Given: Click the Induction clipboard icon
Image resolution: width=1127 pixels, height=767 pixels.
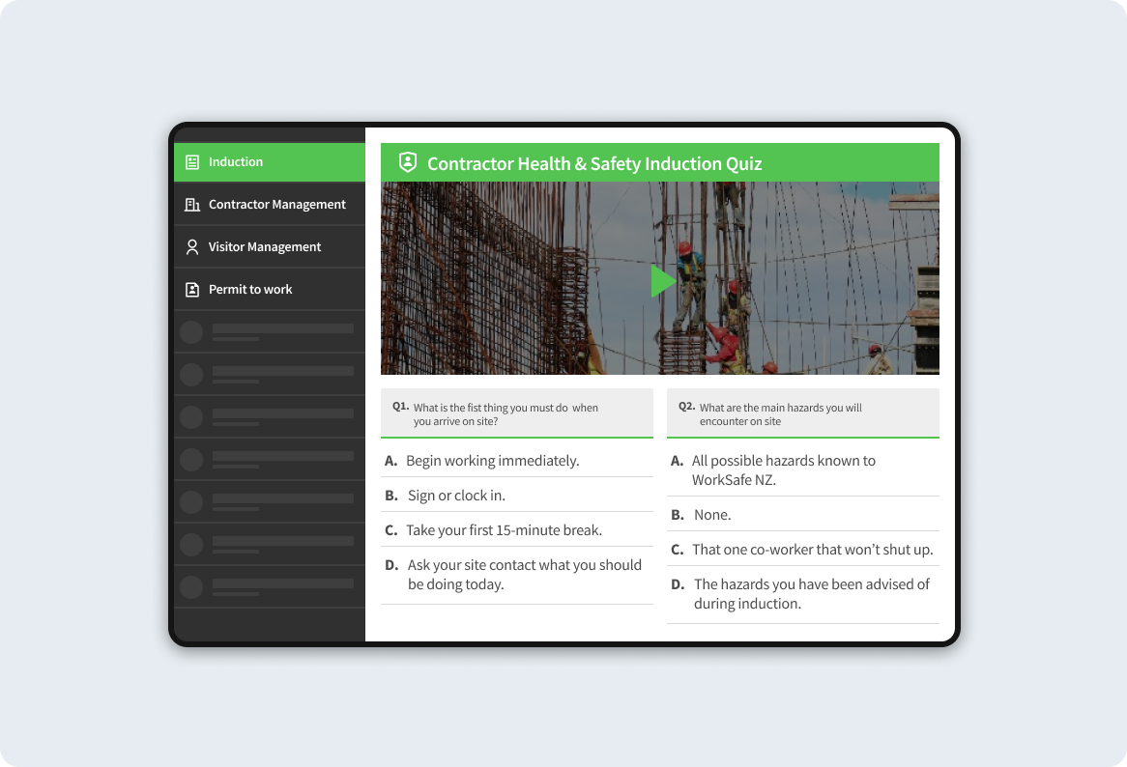Looking at the screenshot, I should [190, 161].
